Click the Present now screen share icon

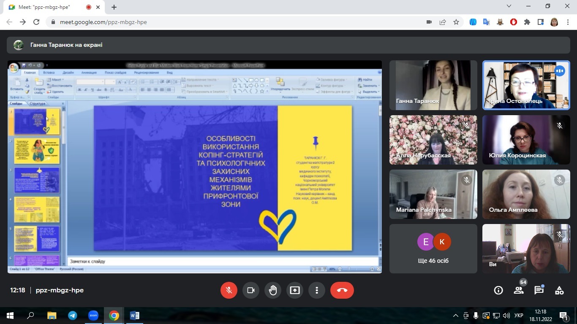click(295, 290)
